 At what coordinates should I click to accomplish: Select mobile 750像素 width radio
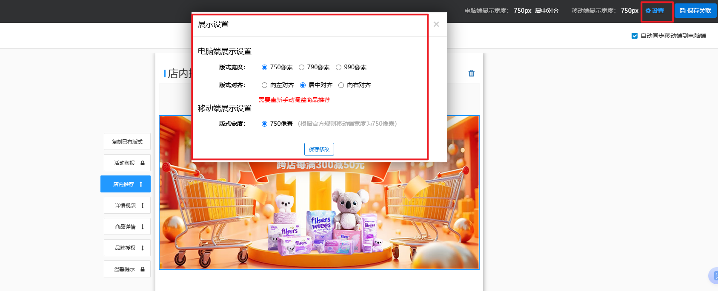(264, 124)
